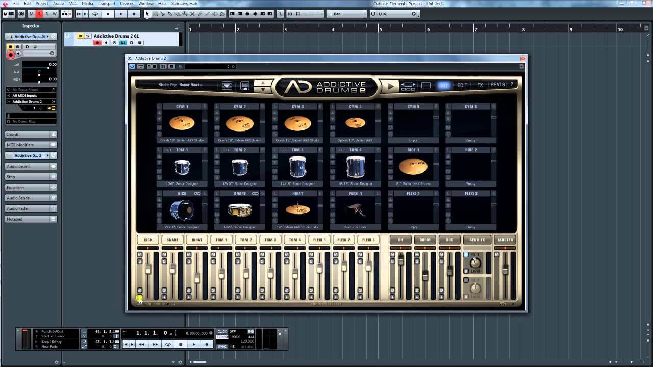Viewport: 653px width, 367px height.
Task: Open the 1/16 quantize preset dropdown
Action: 396,14
